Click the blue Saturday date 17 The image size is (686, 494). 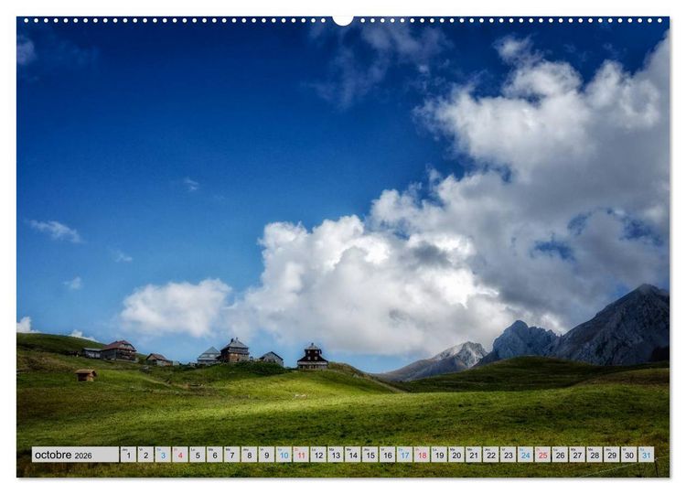(405, 455)
